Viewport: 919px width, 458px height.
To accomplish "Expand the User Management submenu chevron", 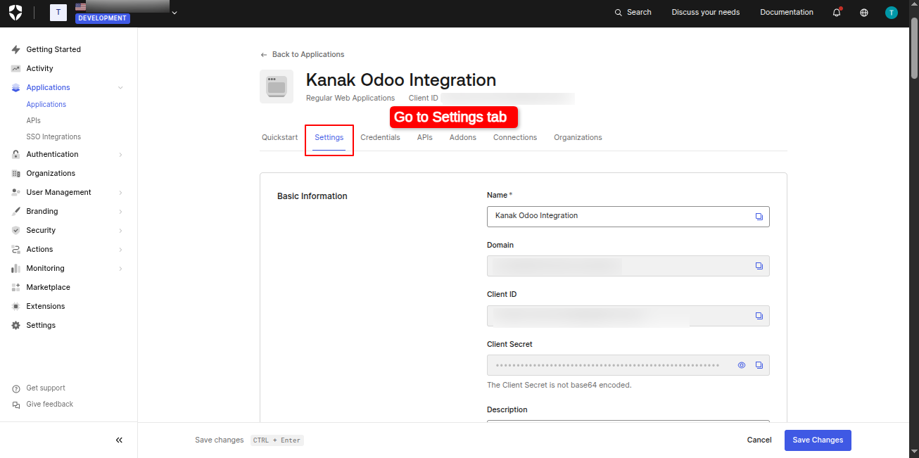I will click(120, 192).
